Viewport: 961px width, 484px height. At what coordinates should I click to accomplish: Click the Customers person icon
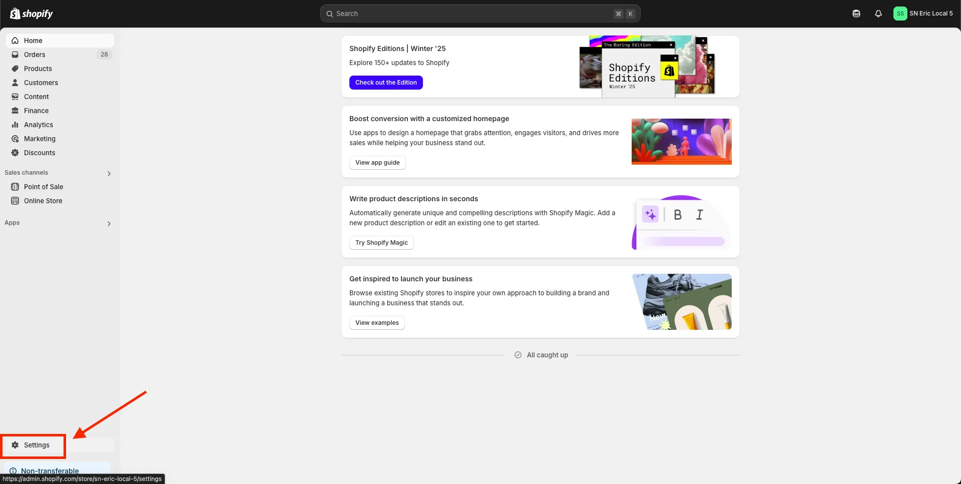tap(15, 83)
